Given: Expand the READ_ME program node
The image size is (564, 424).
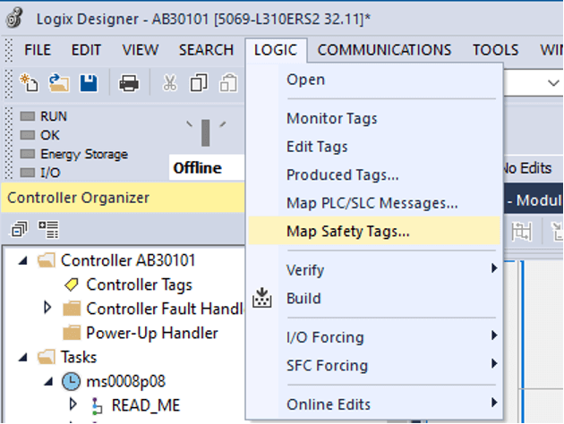Looking at the screenshot, I should (73, 404).
